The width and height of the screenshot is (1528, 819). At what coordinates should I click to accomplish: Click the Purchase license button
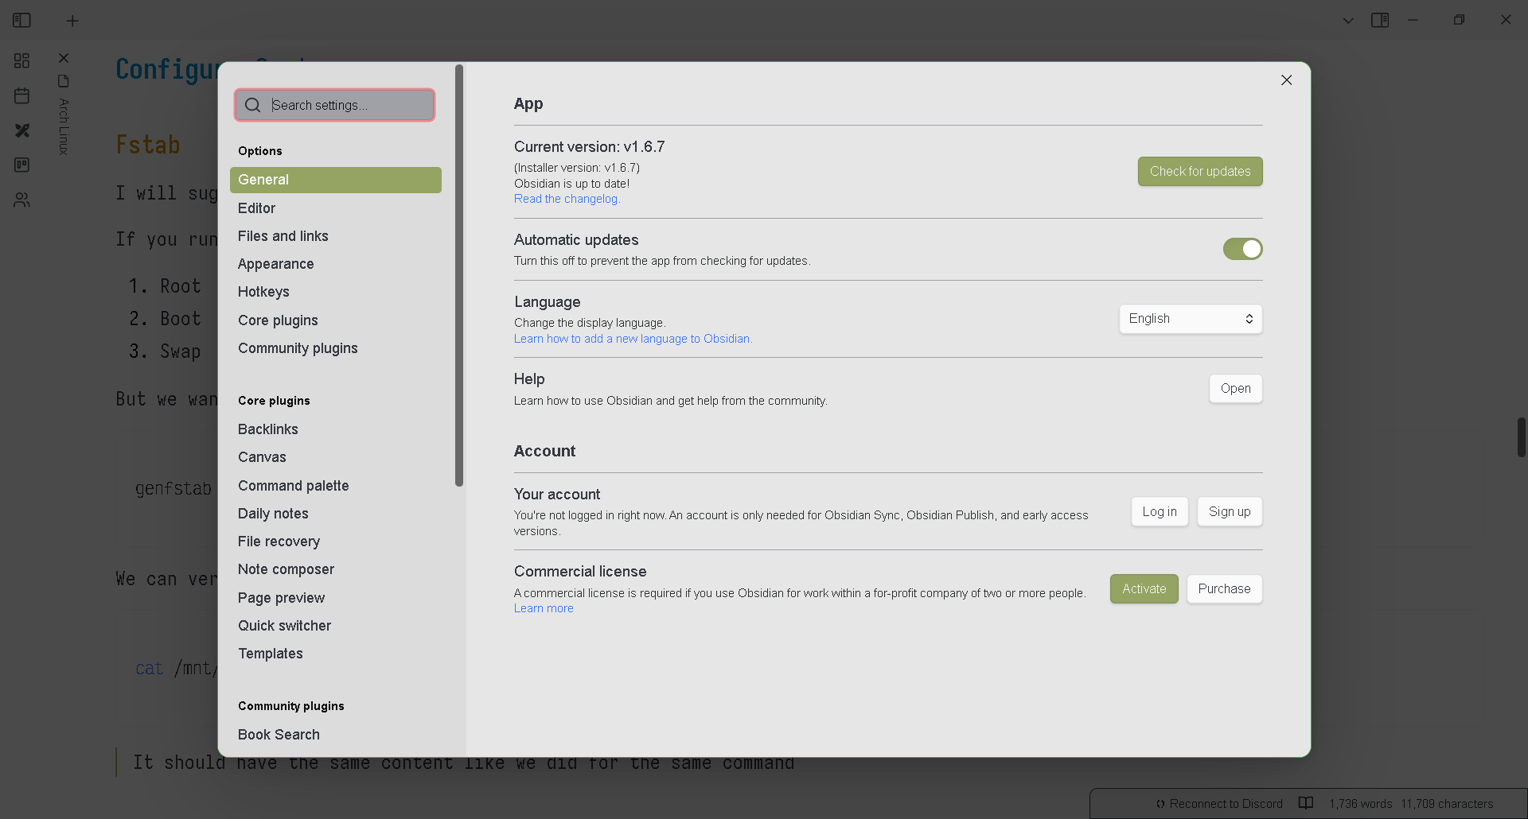[x=1224, y=589]
